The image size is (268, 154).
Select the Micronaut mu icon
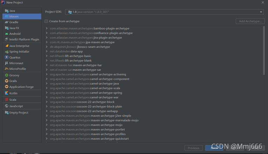point(7,63)
